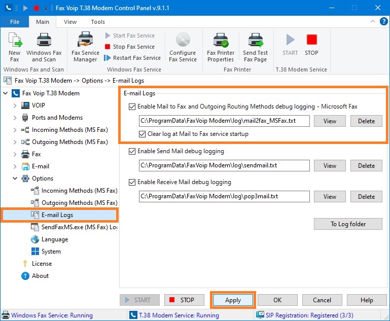Delete the mail2fax_MSFax.txt log
390x321 pixels.
tap(366, 121)
